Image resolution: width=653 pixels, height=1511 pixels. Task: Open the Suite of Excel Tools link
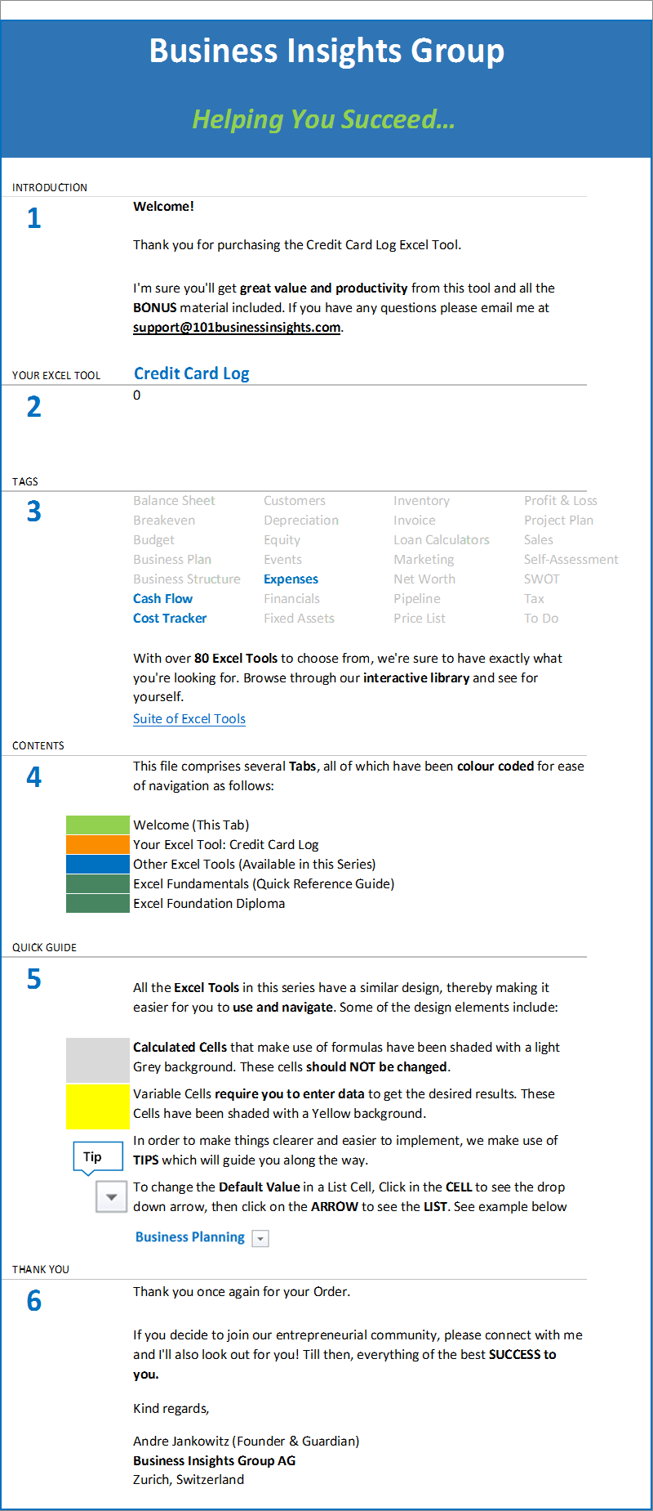(189, 718)
